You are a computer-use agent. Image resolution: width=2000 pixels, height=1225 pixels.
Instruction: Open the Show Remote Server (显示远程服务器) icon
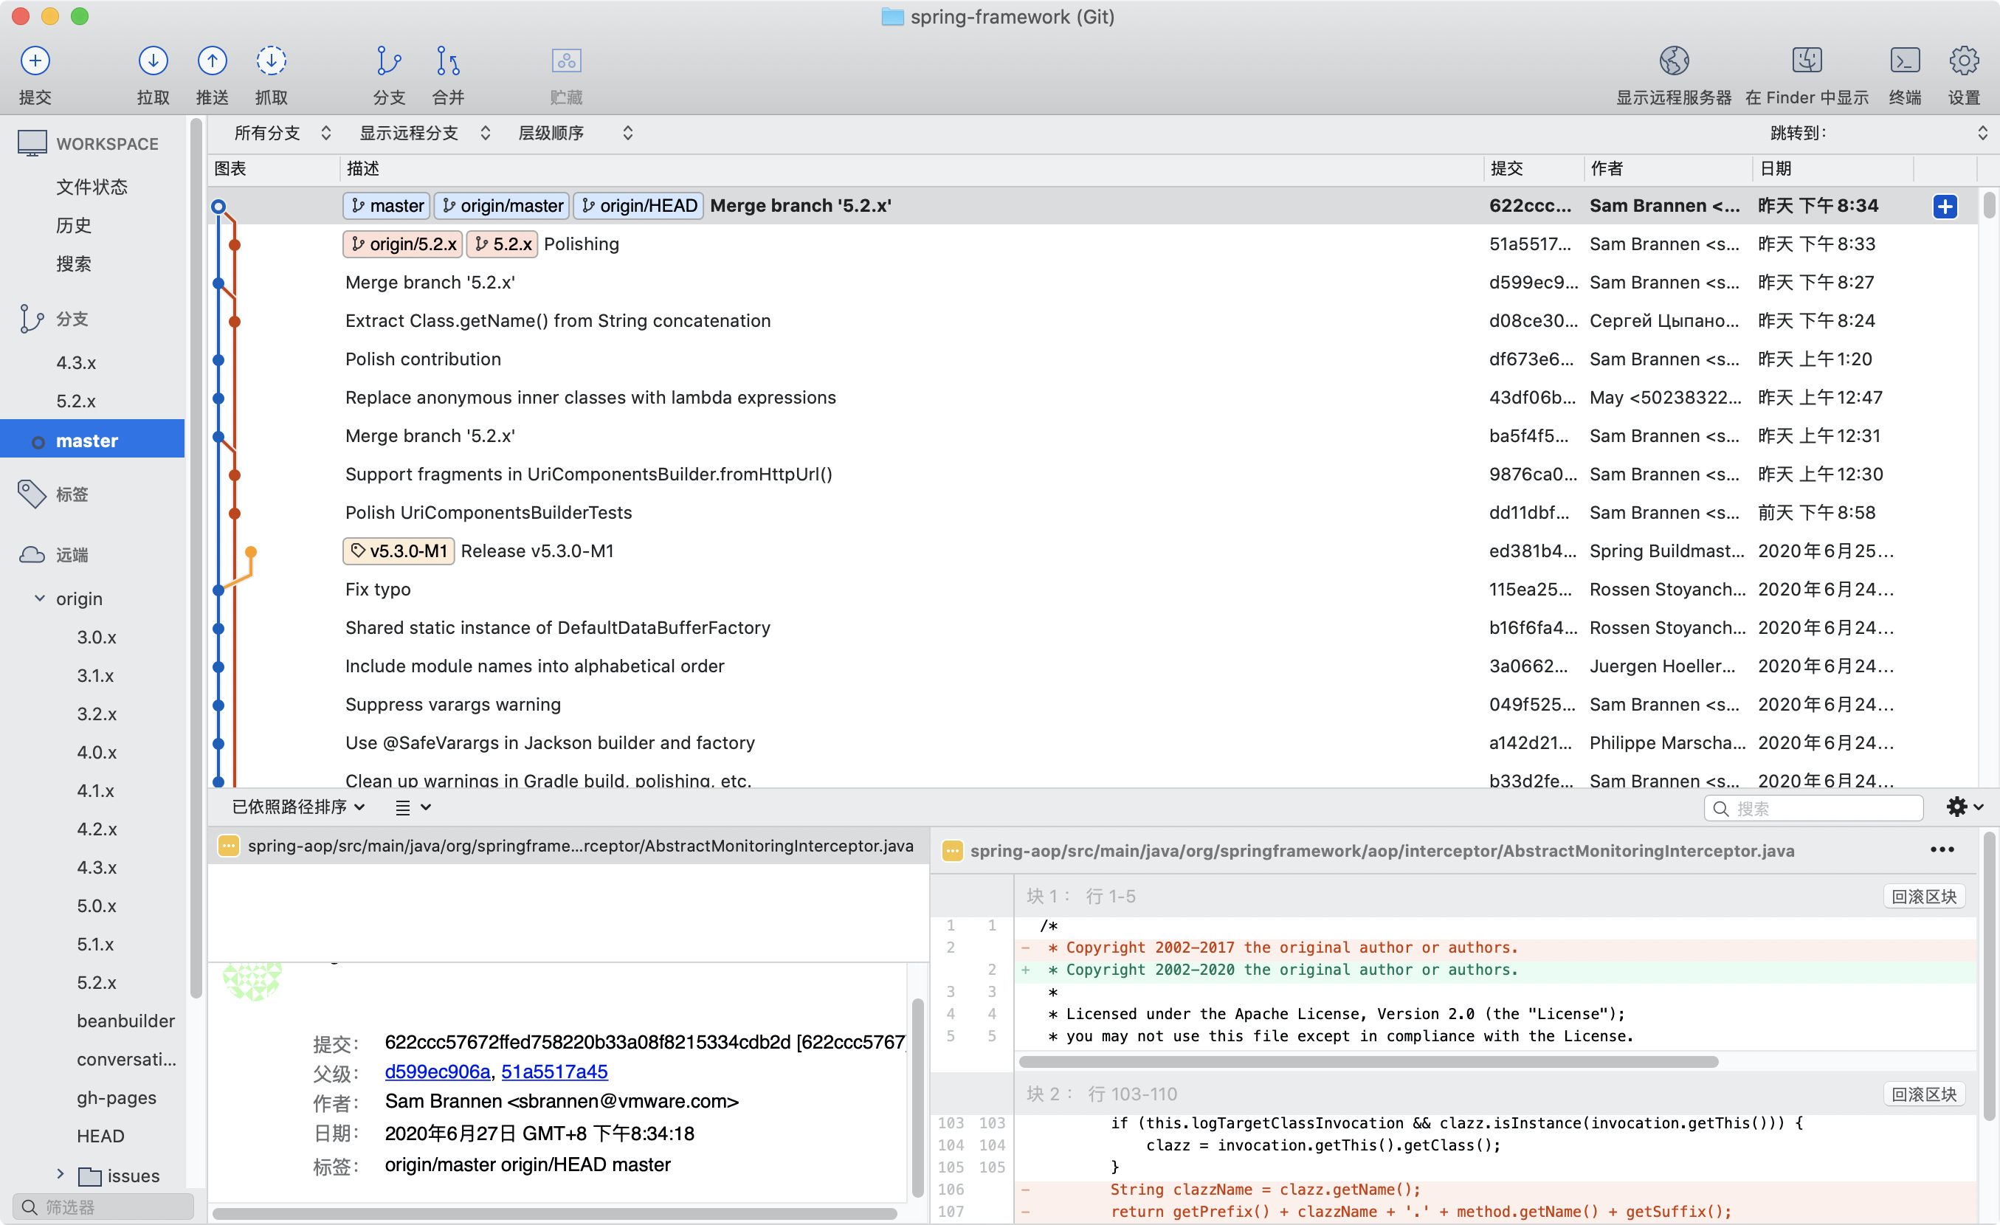(x=1674, y=61)
